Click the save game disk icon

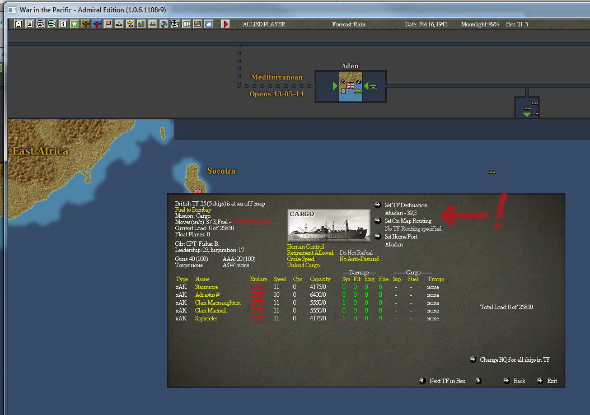pos(18,24)
